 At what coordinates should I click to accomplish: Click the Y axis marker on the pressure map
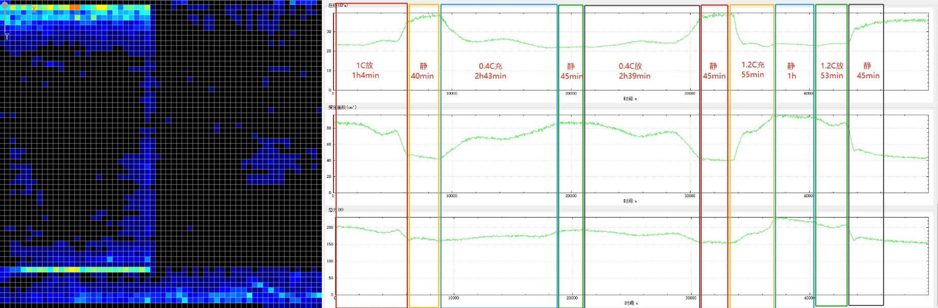pos(7,36)
